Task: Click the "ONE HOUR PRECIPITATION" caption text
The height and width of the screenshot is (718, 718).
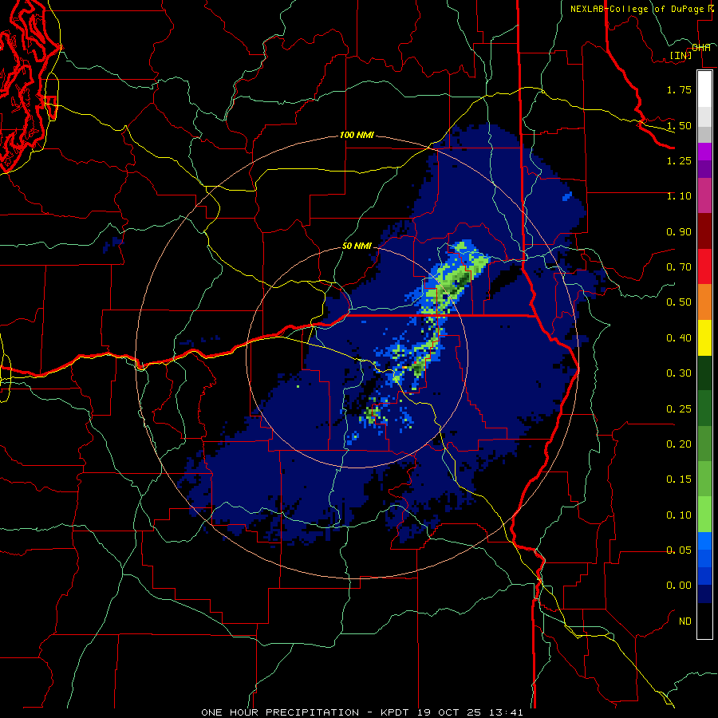Action: (280, 712)
